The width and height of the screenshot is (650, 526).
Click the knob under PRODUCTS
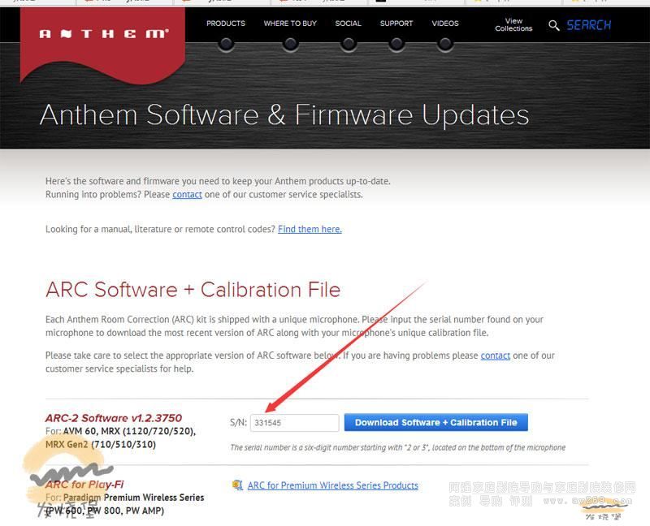226,43
